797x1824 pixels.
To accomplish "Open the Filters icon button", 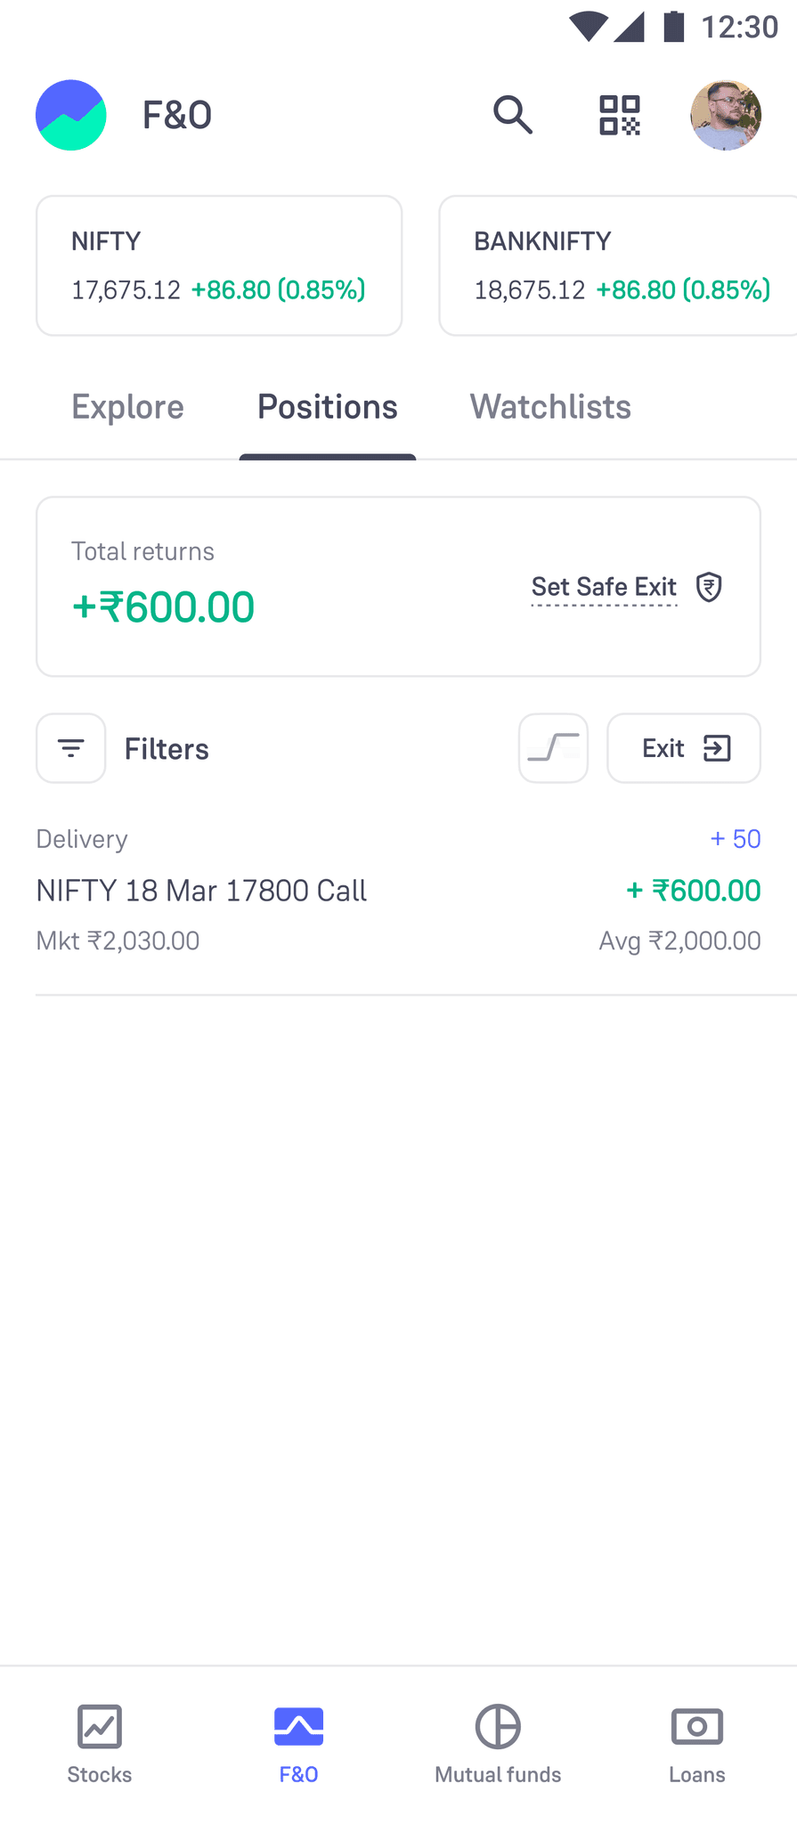I will tap(71, 748).
